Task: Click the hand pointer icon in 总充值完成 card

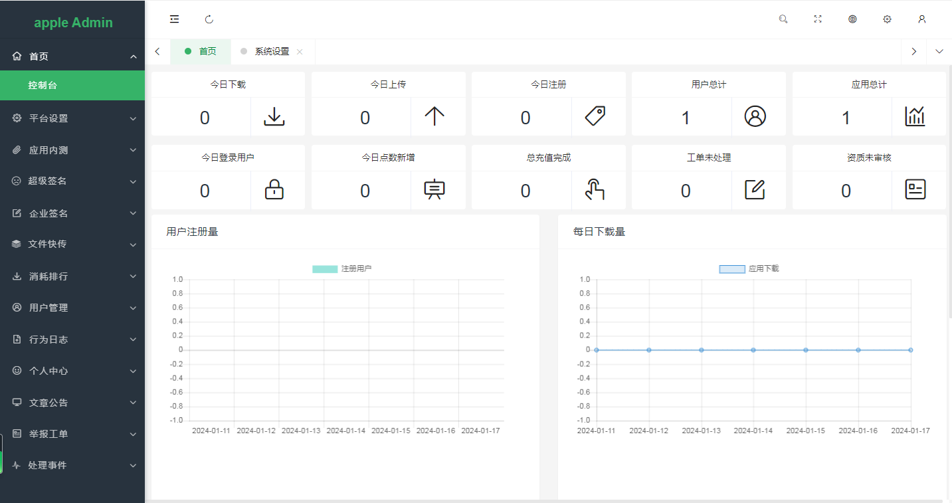Action: click(x=595, y=189)
